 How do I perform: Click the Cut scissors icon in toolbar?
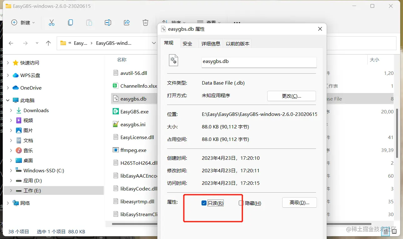click(52, 23)
